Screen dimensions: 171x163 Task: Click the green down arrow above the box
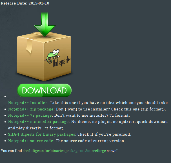tap(45, 24)
